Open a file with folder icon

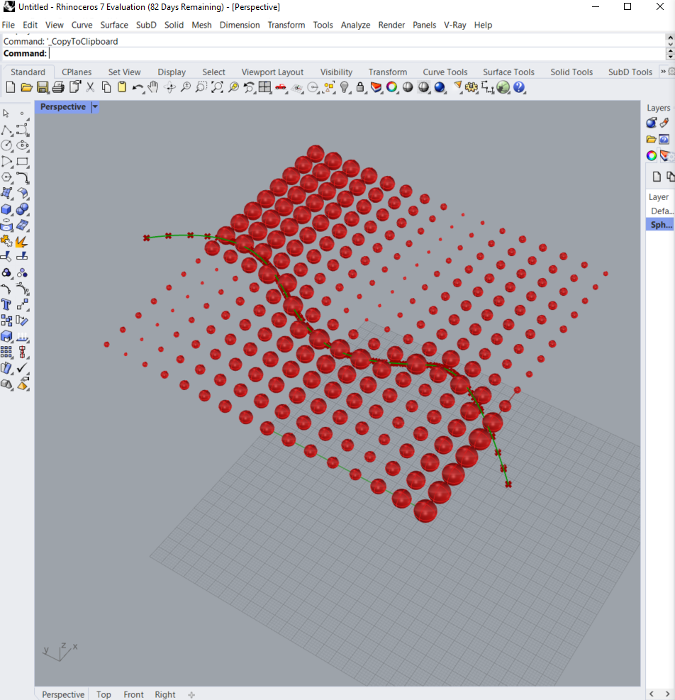pyautogui.click(x=26, y=87)
